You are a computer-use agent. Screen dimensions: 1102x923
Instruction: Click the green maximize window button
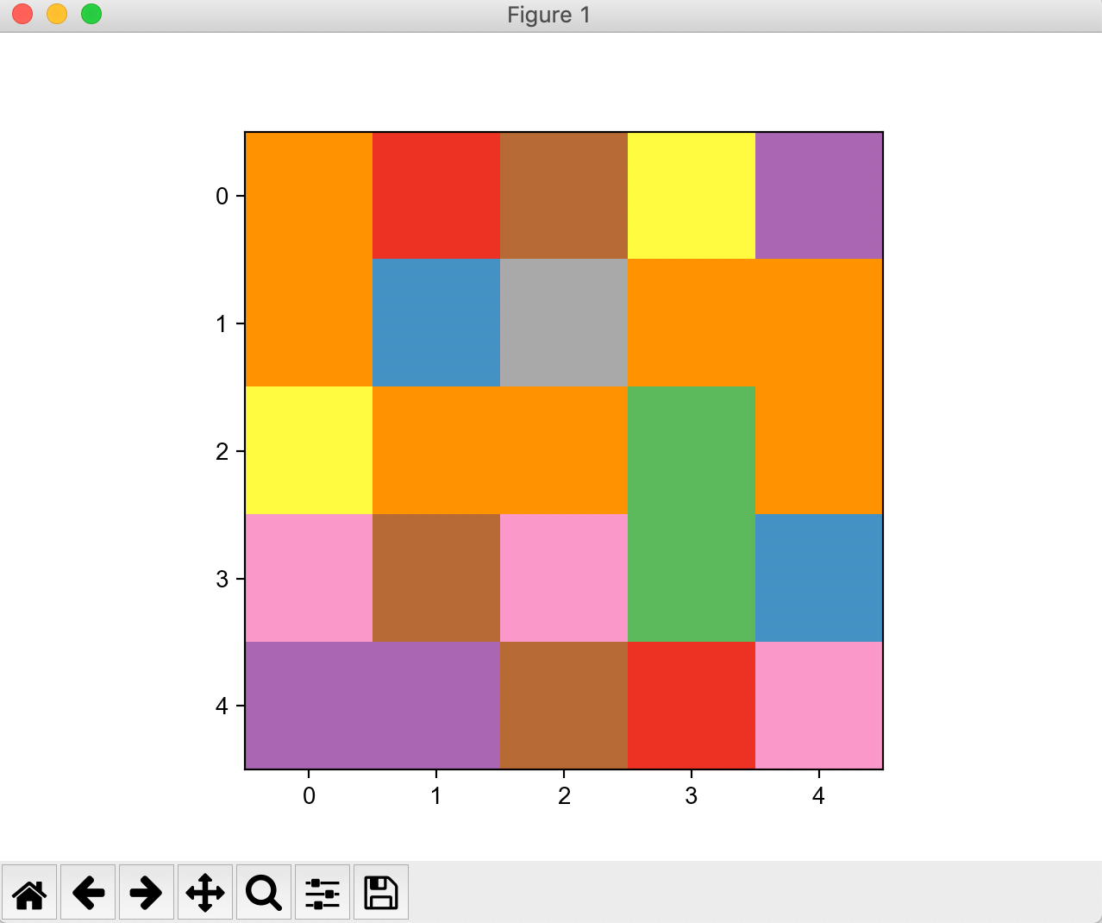point(91,14)
